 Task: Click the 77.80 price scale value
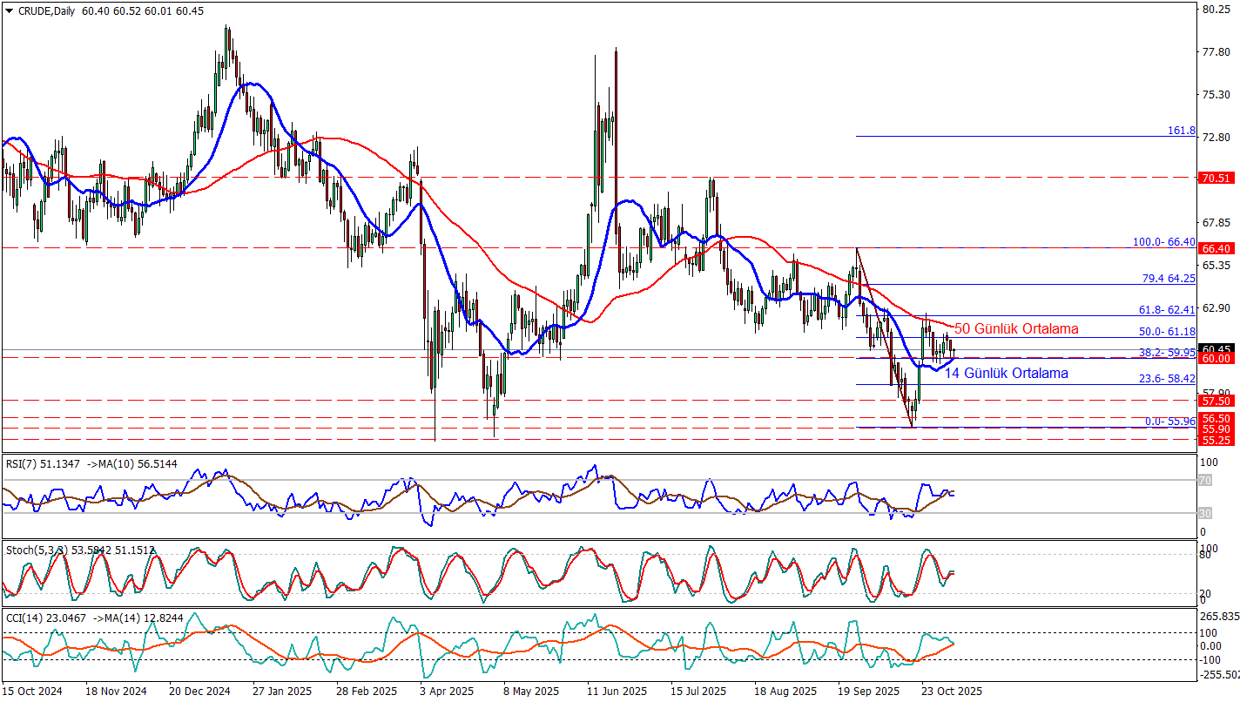point(1215,52)
